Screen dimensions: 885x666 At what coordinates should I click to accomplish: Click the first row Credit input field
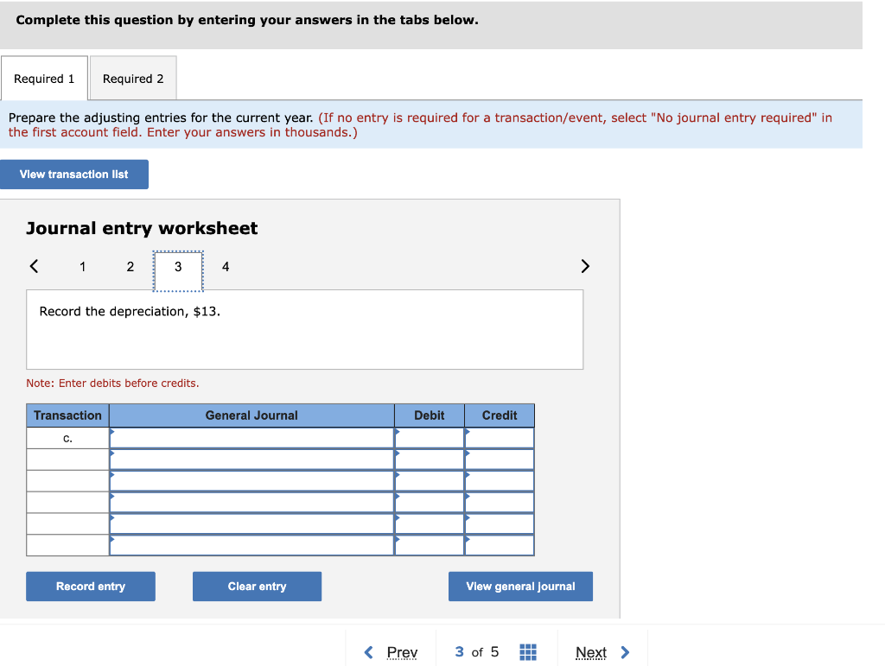[x=500, y=437]
